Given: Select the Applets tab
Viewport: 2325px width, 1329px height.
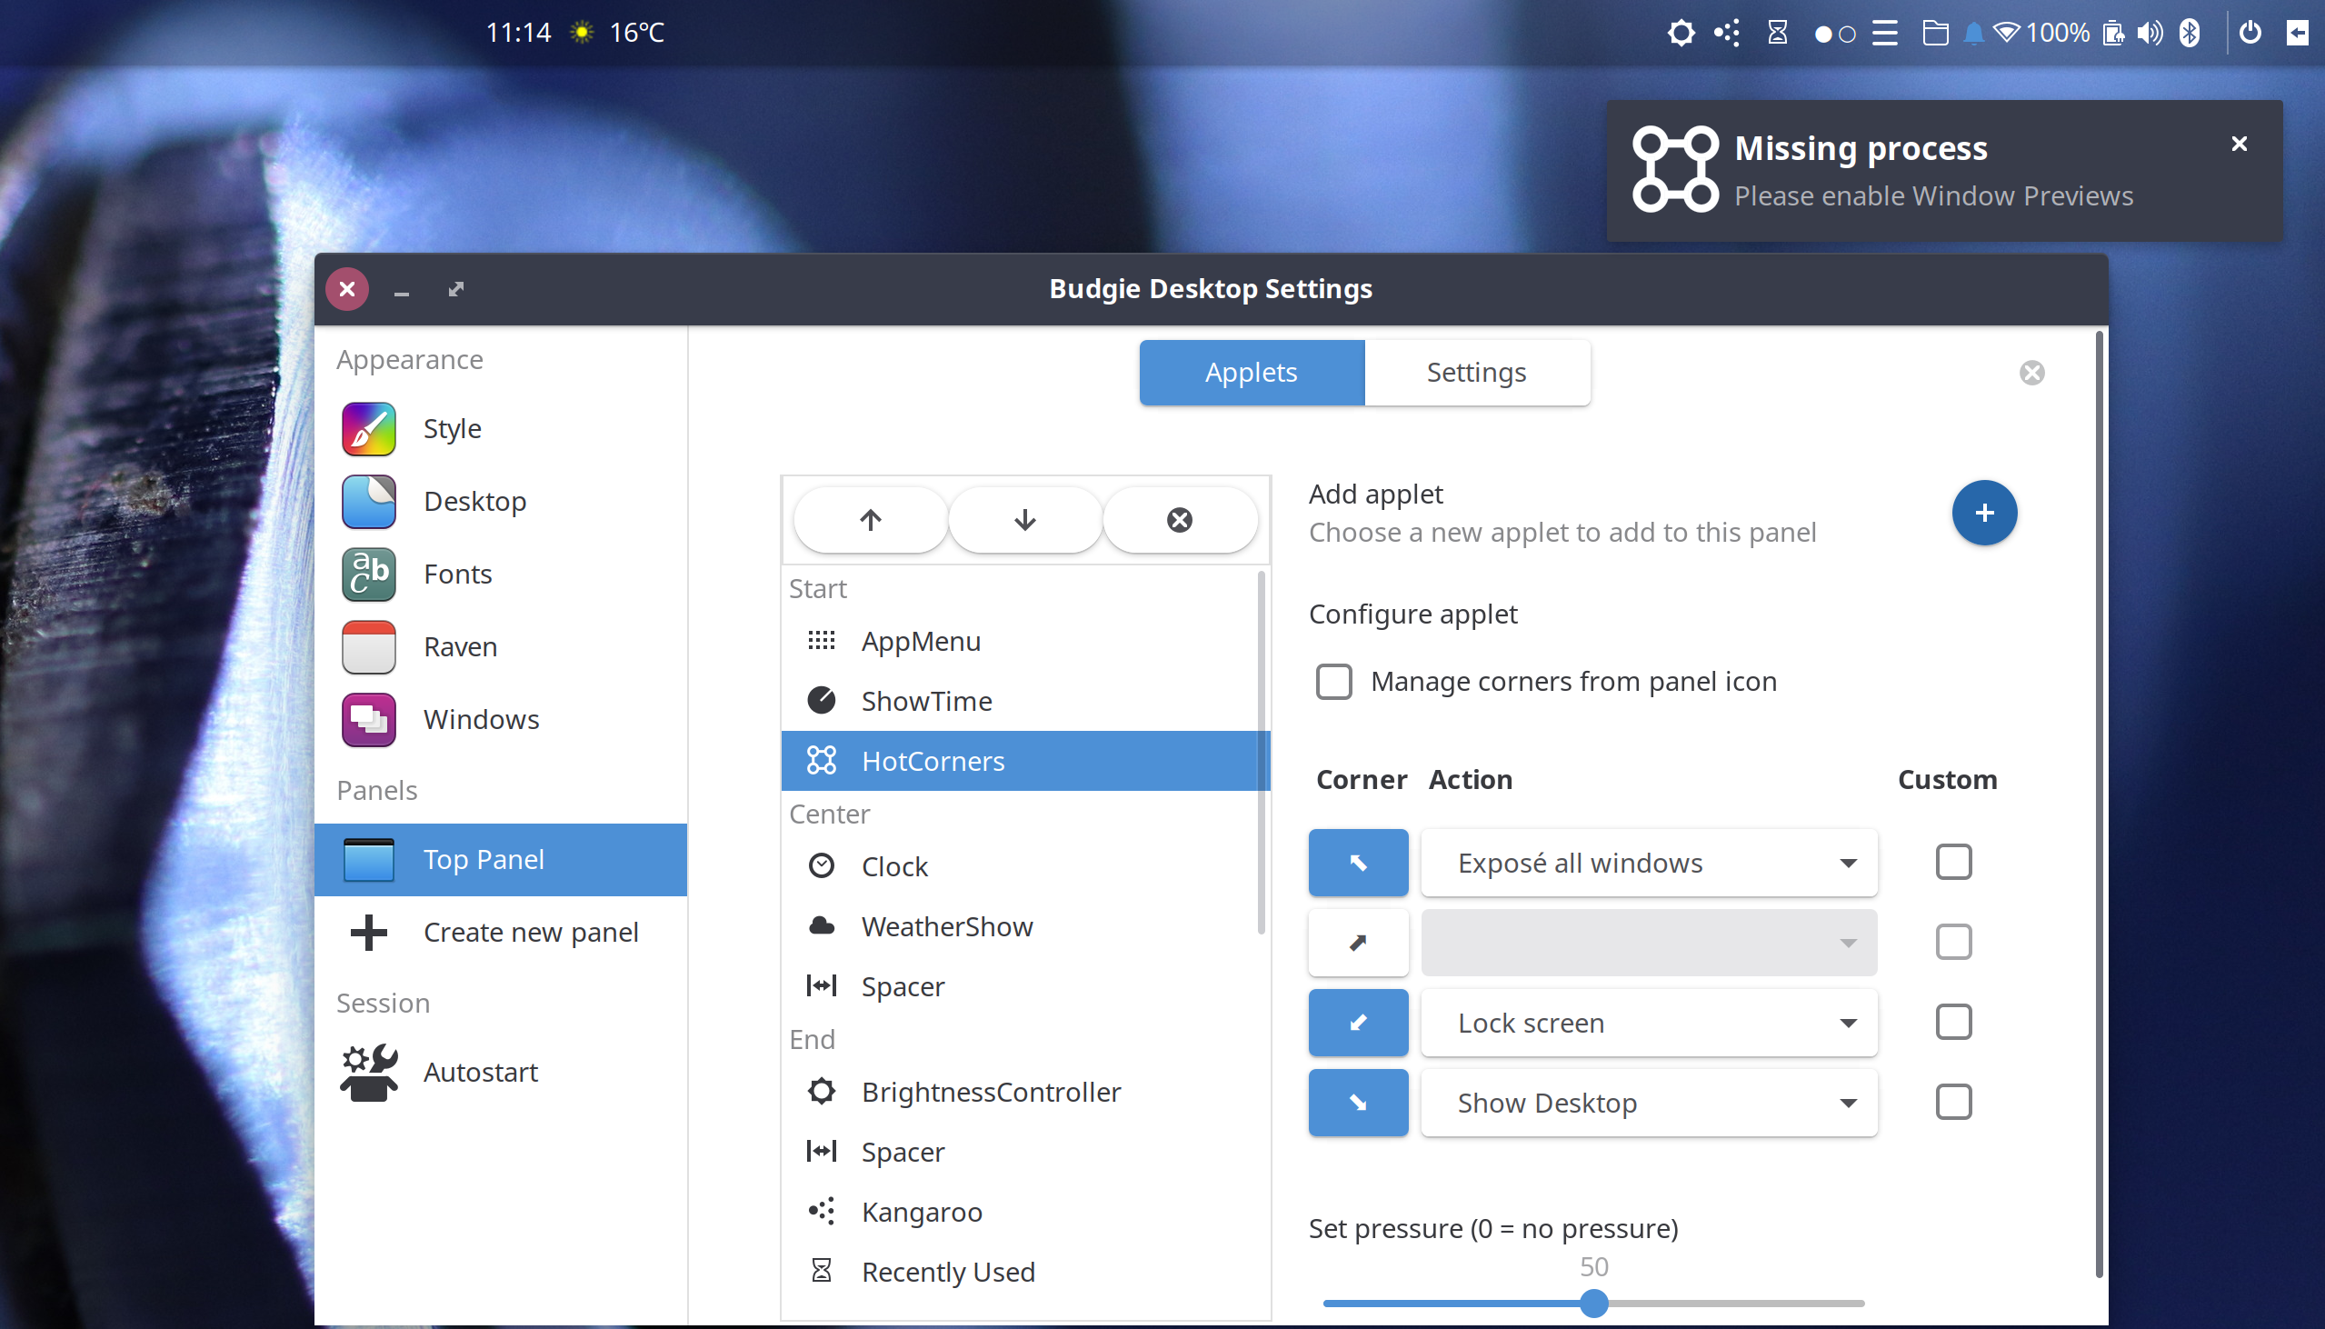Looking at the screenshot, I should [1251, 372].
